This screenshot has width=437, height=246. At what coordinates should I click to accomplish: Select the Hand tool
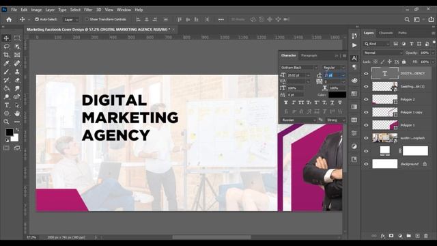tap(17, 113)
